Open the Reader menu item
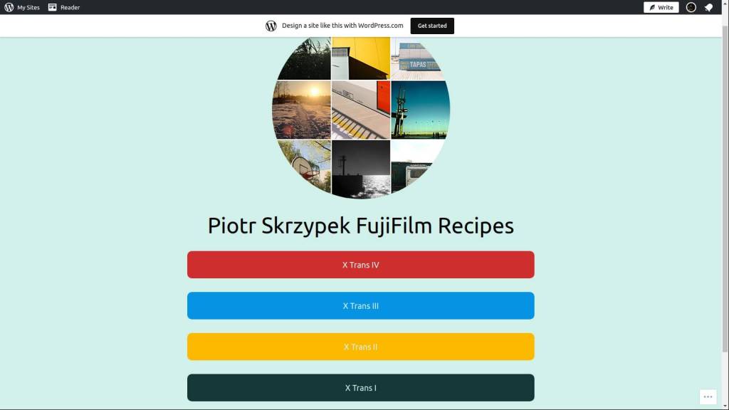The width and height of the screenshot is (729, 410). [70, 7]
